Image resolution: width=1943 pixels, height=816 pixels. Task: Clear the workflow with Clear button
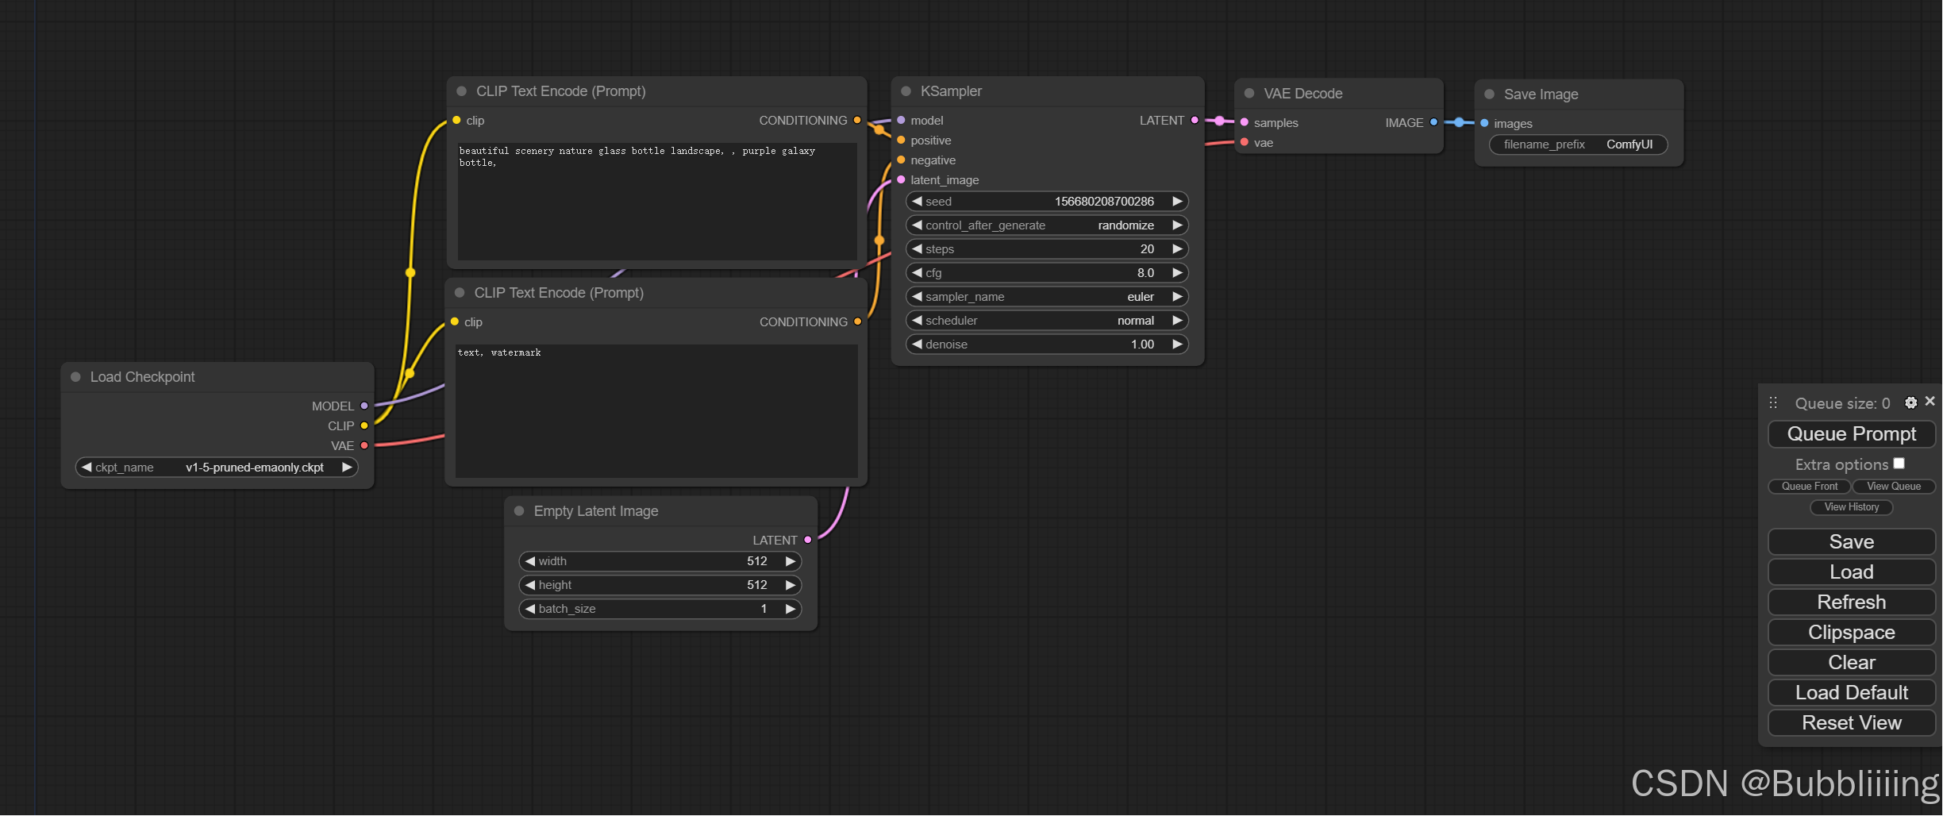[1852, 663]
